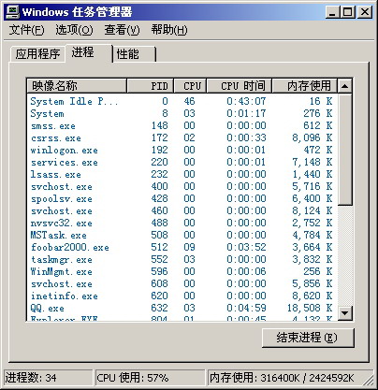Click the Task Manager title bar icon
This screenshot has height=390, width=378.
pyautogui.click(x=12, y=12)
